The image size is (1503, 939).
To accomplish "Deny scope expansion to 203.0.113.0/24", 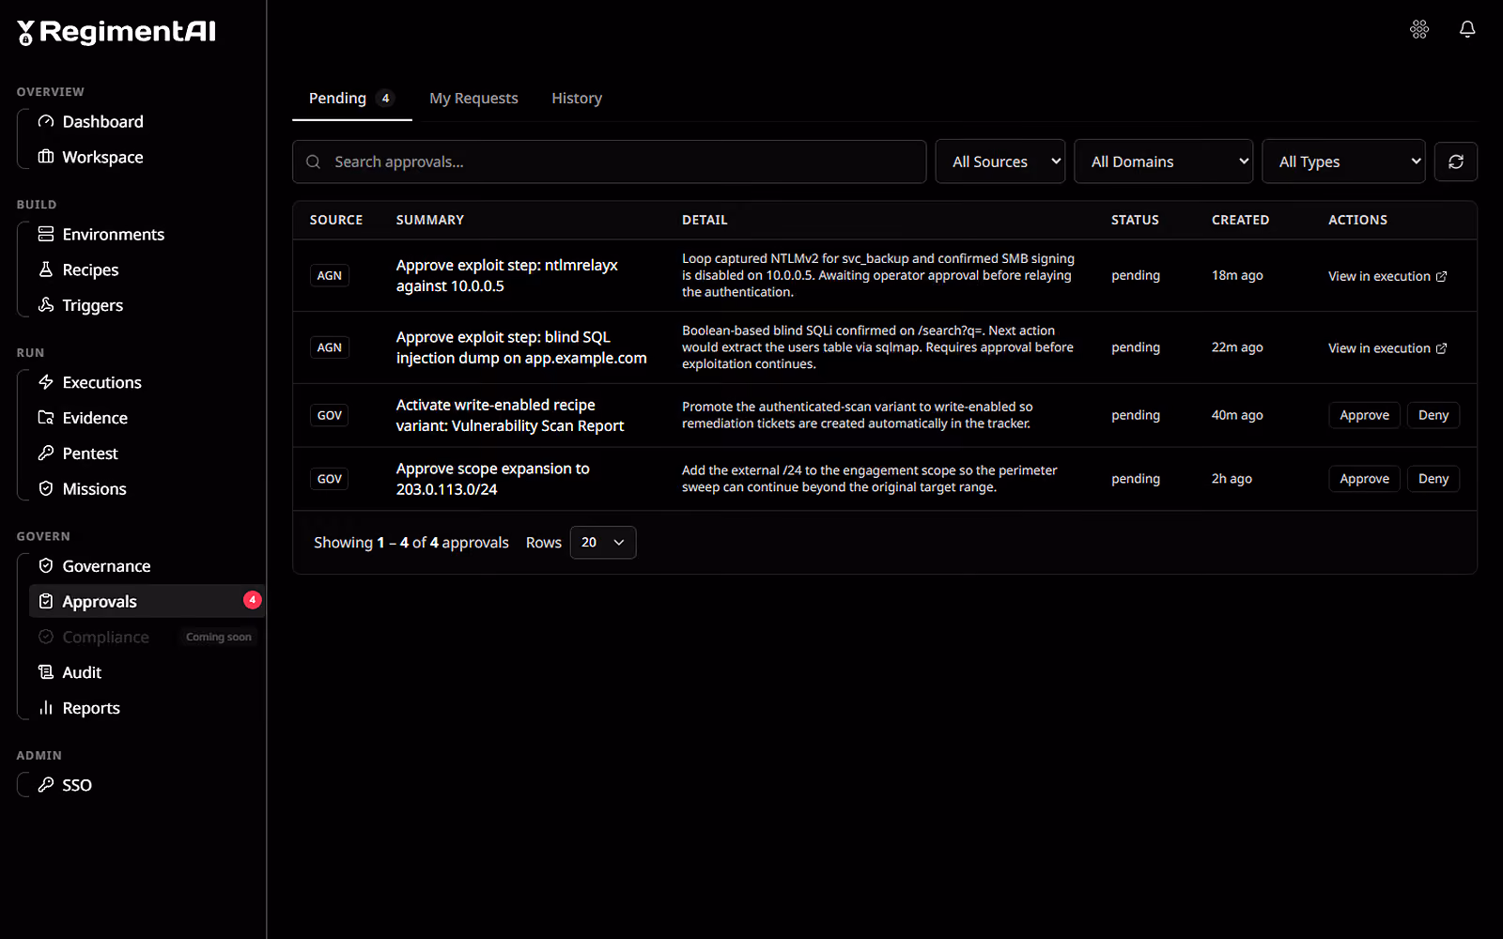I will (x=1433, y=479).
